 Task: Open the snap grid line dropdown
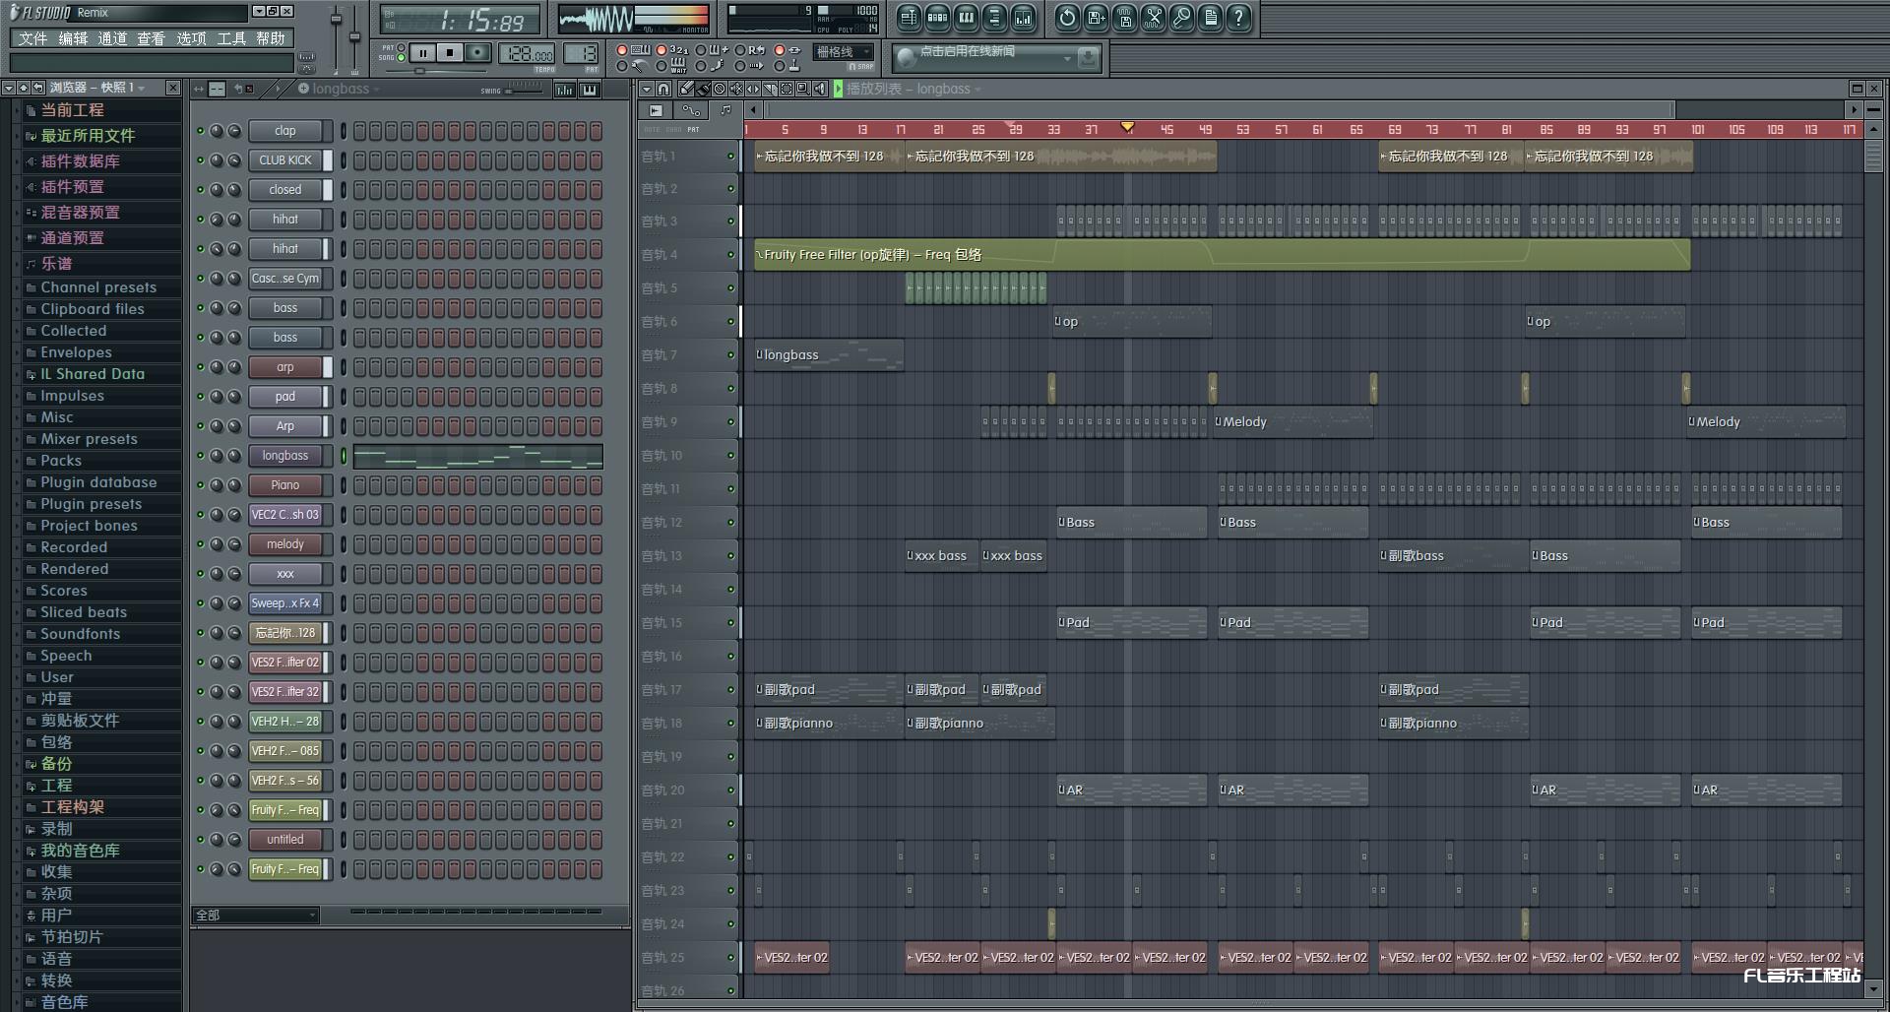coord(845,52)
